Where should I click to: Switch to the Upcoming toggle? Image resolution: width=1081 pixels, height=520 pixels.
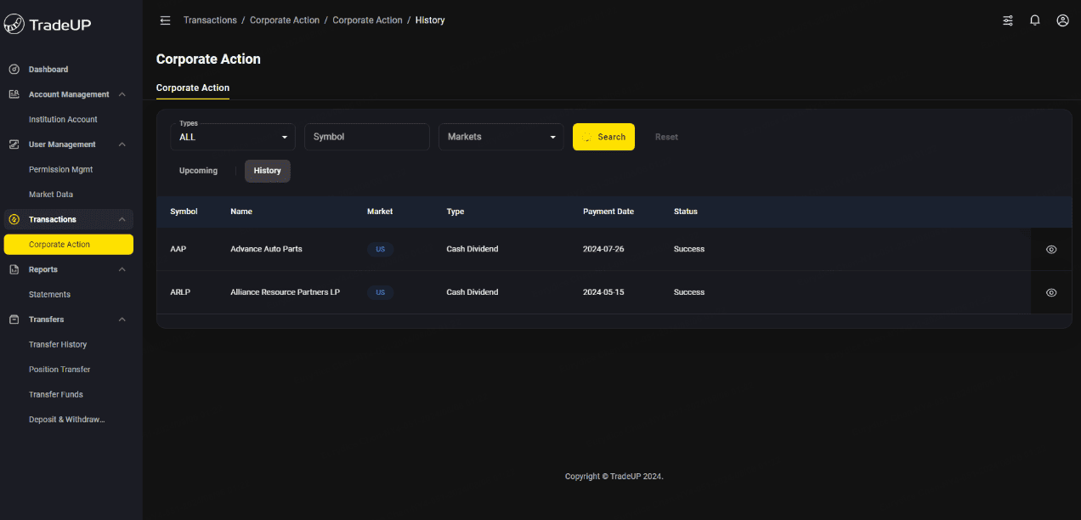click(198, 171)
